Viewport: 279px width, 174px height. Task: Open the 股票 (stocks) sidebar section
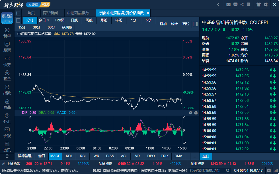coord(7,47)
